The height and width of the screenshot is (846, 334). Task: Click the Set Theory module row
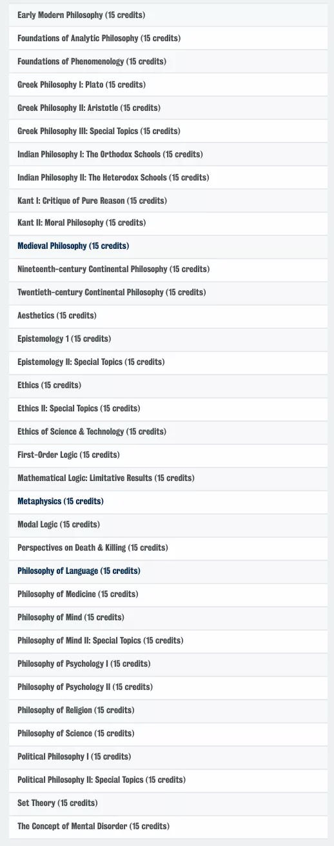pos(168,803)
